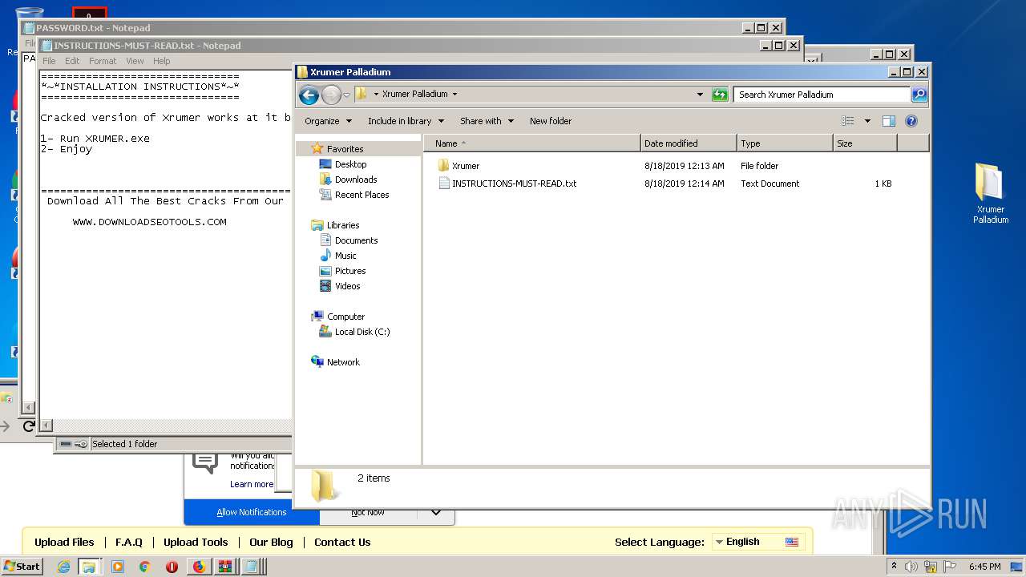
Task: Open the Videos library
Action: [347, 286]
